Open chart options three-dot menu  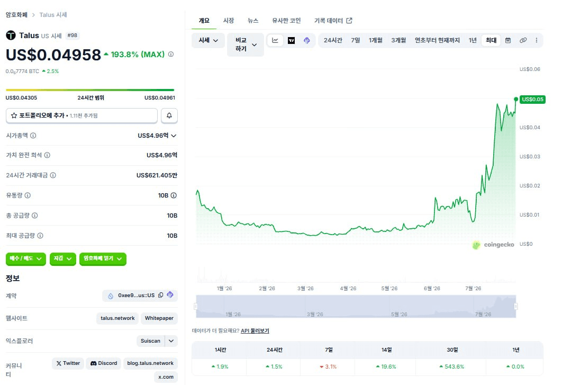click(537, 40)
